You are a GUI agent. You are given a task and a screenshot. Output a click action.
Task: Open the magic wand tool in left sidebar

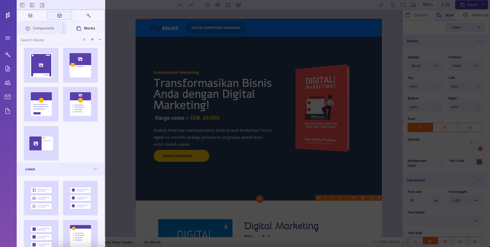8,55
